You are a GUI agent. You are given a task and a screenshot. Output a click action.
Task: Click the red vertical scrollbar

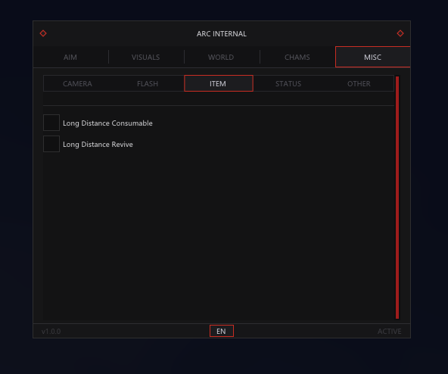coord(397,198)
